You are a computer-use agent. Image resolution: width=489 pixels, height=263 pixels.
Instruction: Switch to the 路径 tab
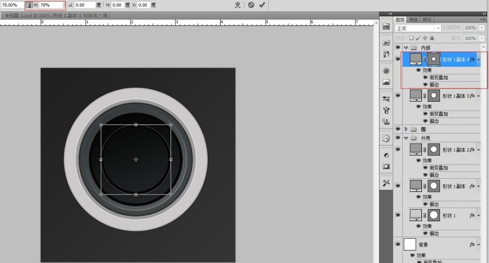[427, 20]
